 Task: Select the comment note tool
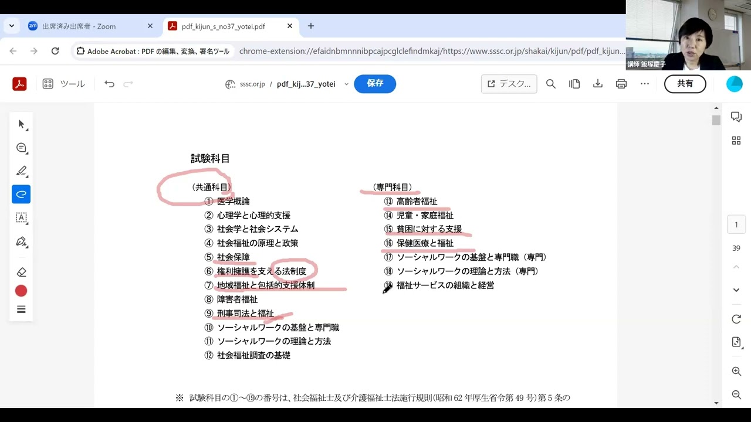[x=22, y=148]
